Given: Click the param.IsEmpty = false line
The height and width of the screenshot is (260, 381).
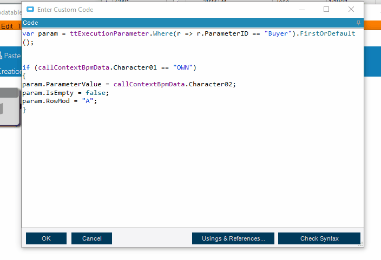Looking at the screenshot, I should (x=65, y=93).
